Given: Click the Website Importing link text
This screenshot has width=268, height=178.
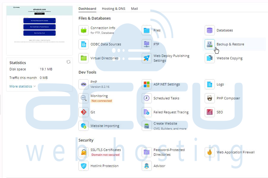Looking at the screenshot, I should (105, 126).
